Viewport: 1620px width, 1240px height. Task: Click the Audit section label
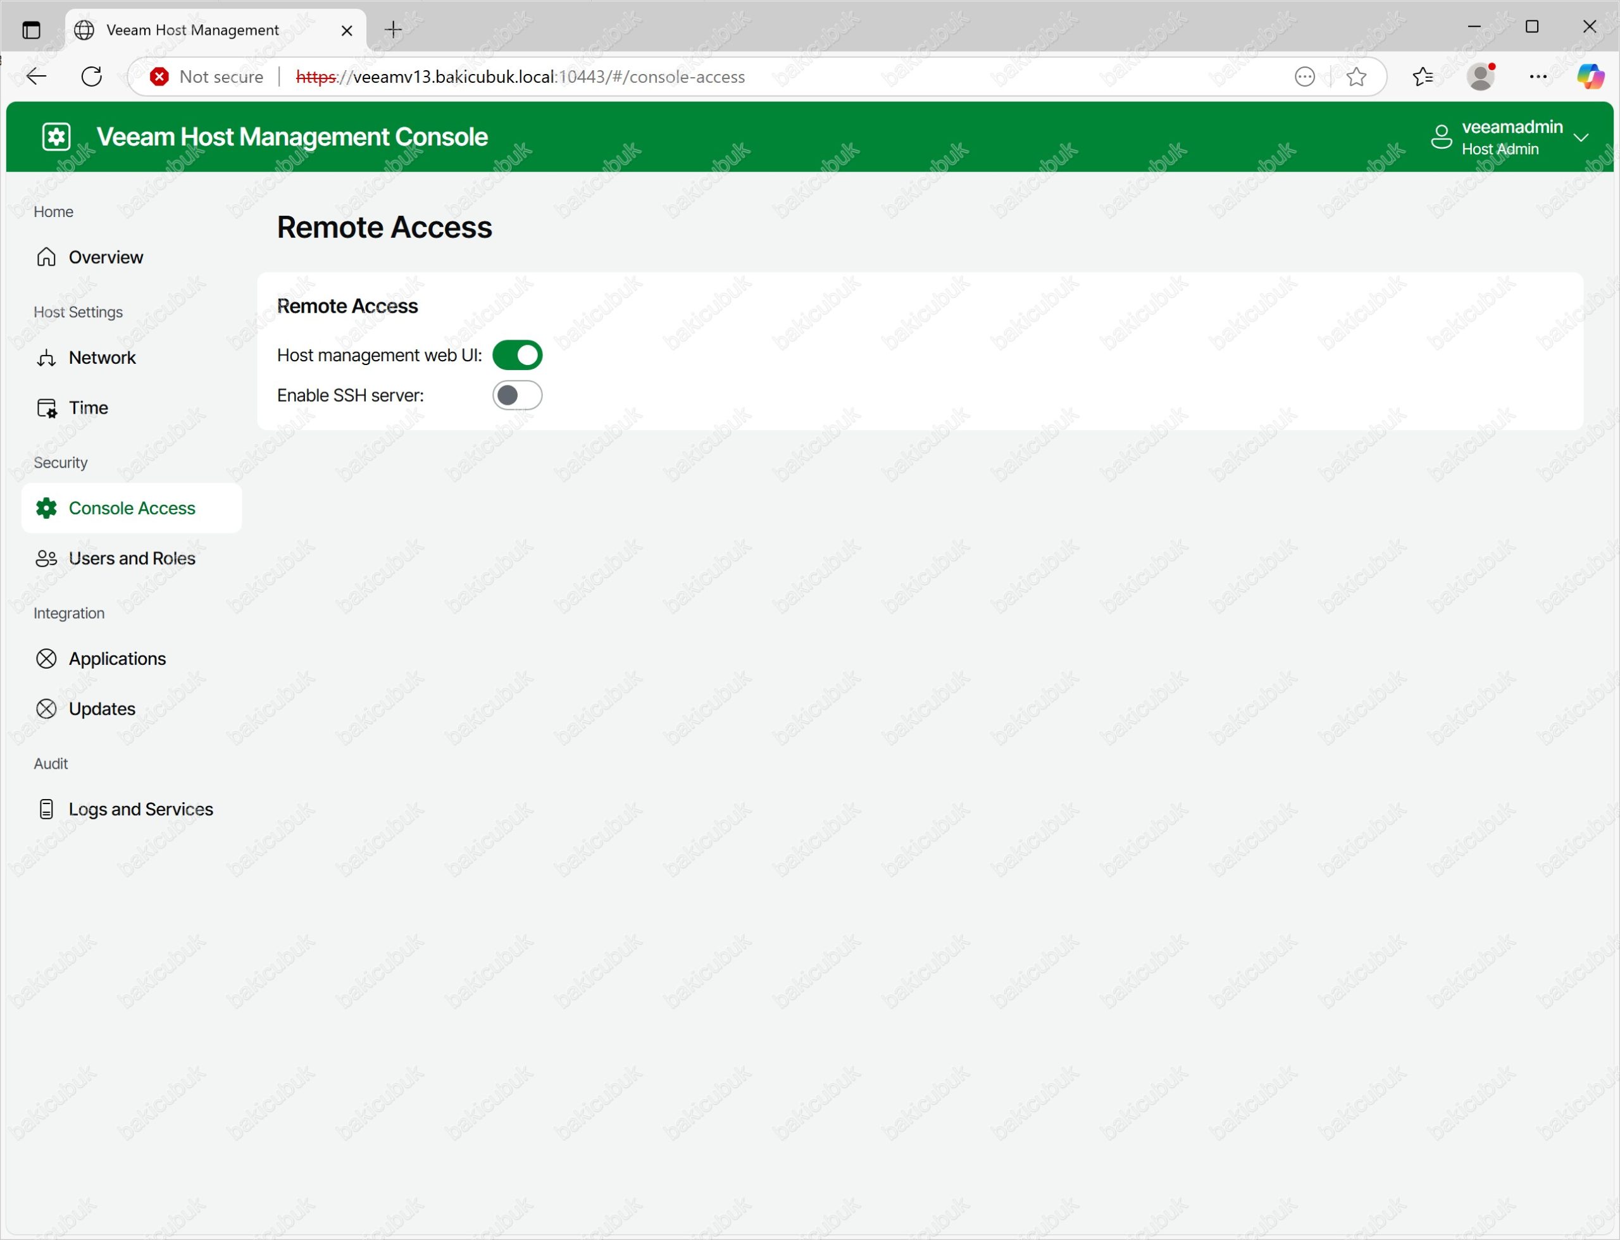(x=51, y=764)
